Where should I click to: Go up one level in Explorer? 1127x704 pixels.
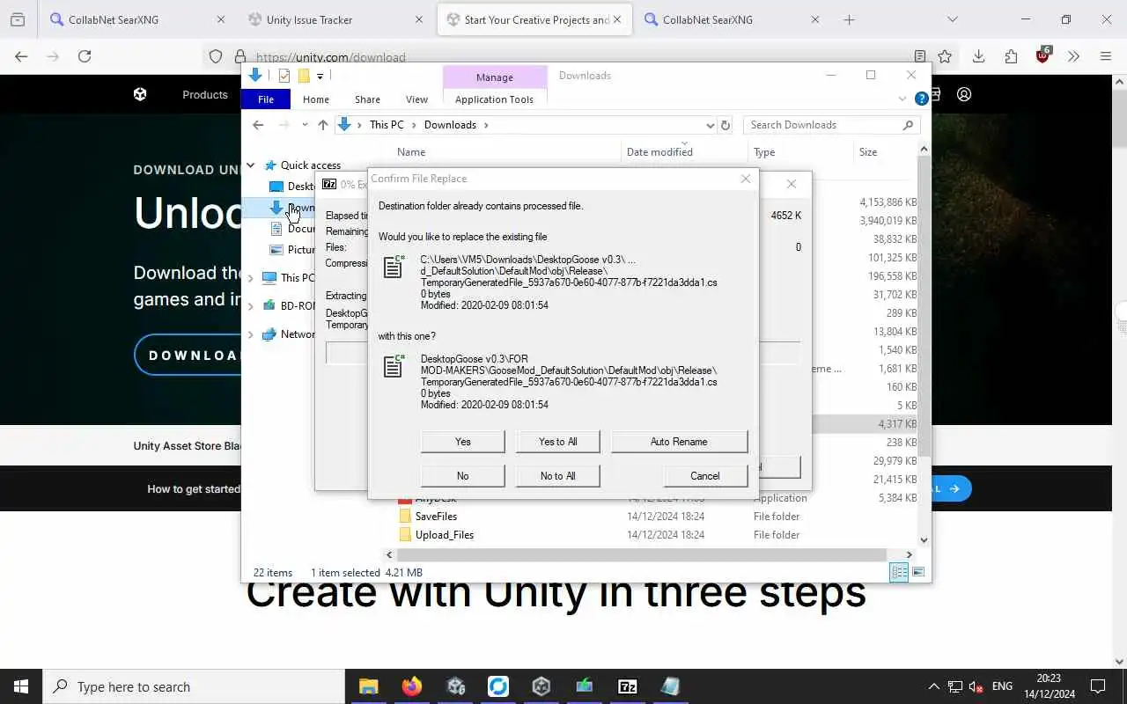click(323, 125)
